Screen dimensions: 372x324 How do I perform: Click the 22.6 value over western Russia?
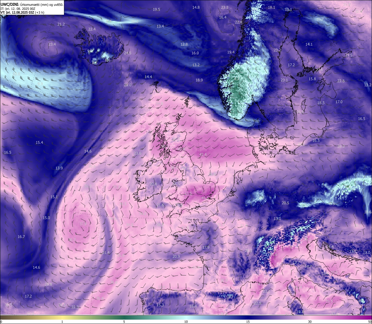341,81
